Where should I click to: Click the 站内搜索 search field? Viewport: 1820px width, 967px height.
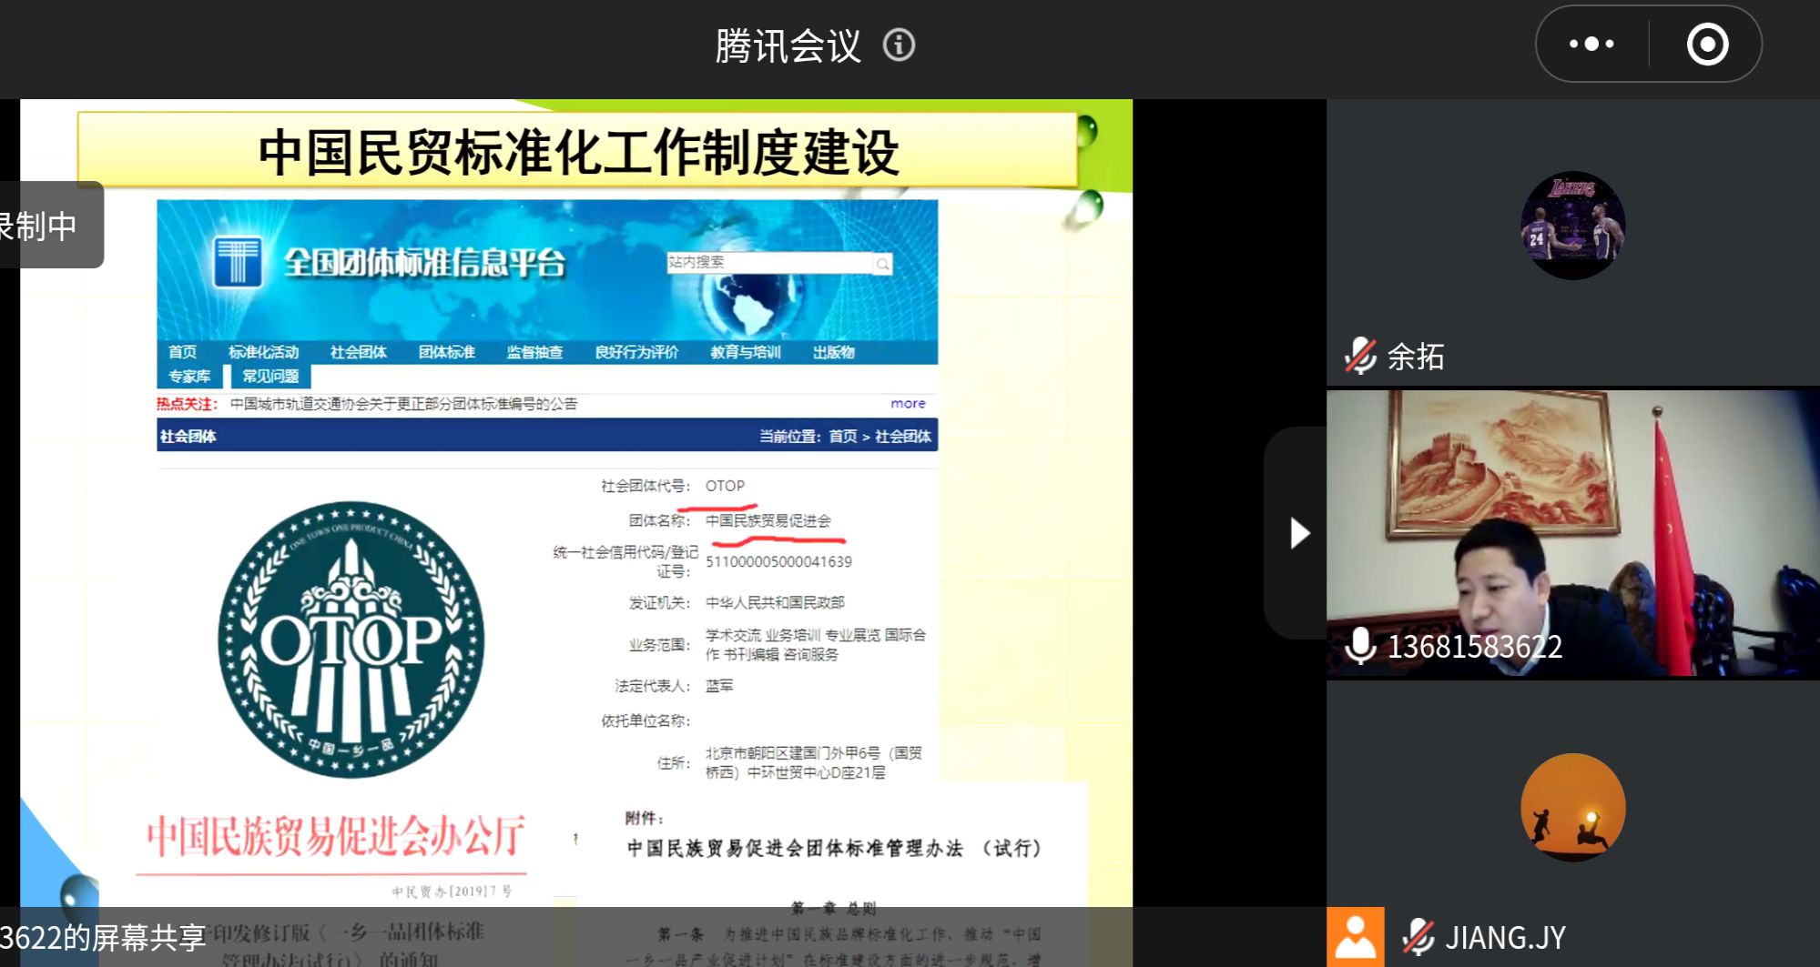tap(769, 262)
